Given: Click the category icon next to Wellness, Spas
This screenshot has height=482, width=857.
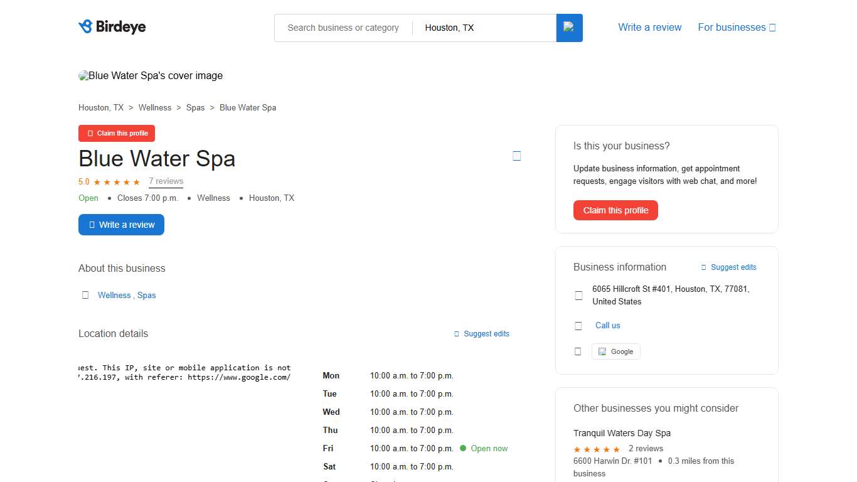Looking at the screenshot, I should click(85, 294).
